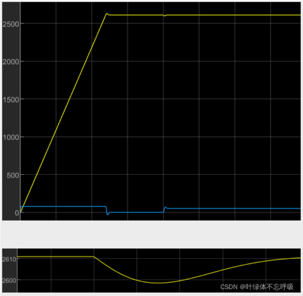
Task: Click where the lower curve starts descending
Action: (94, 257)
